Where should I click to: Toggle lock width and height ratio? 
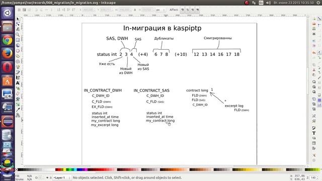point(135,10)
